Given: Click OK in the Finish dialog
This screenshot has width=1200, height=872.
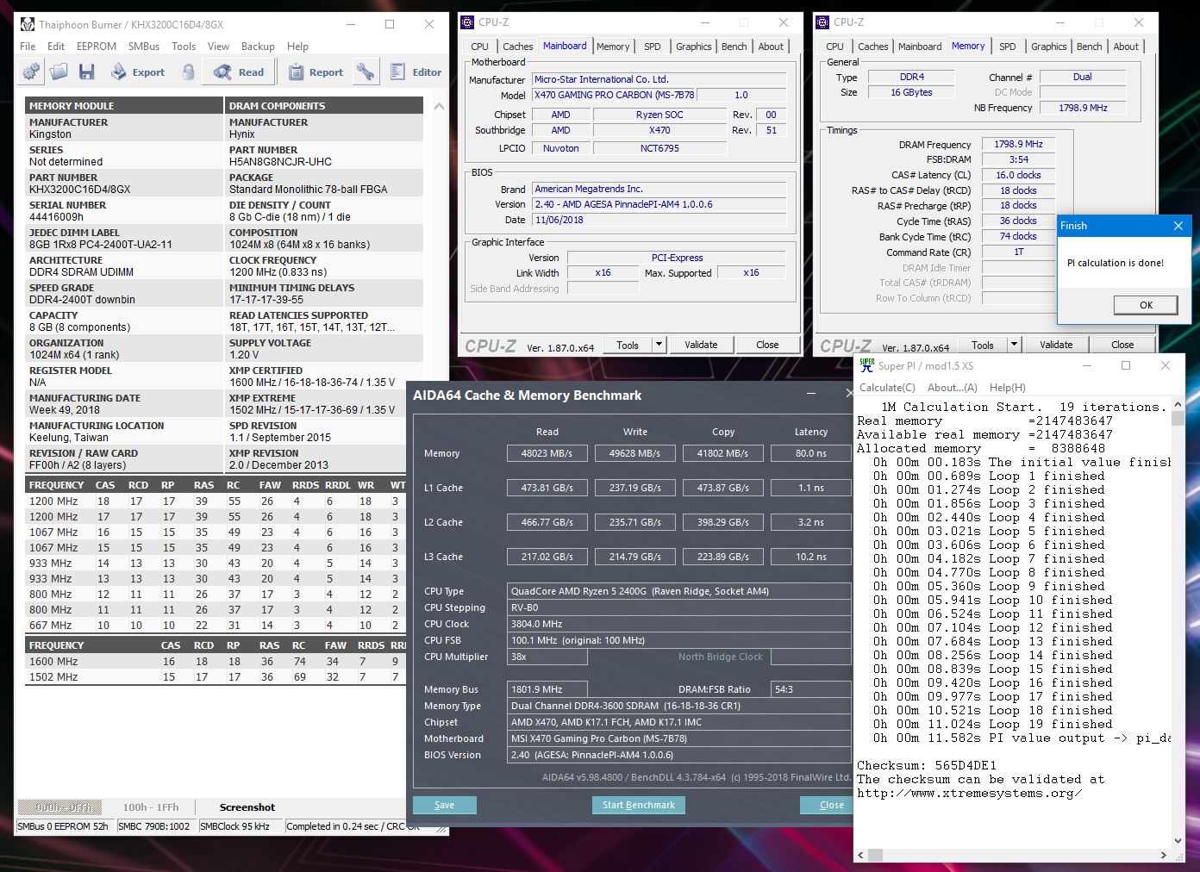Looking at the screenshot, I should [1146, 305].
